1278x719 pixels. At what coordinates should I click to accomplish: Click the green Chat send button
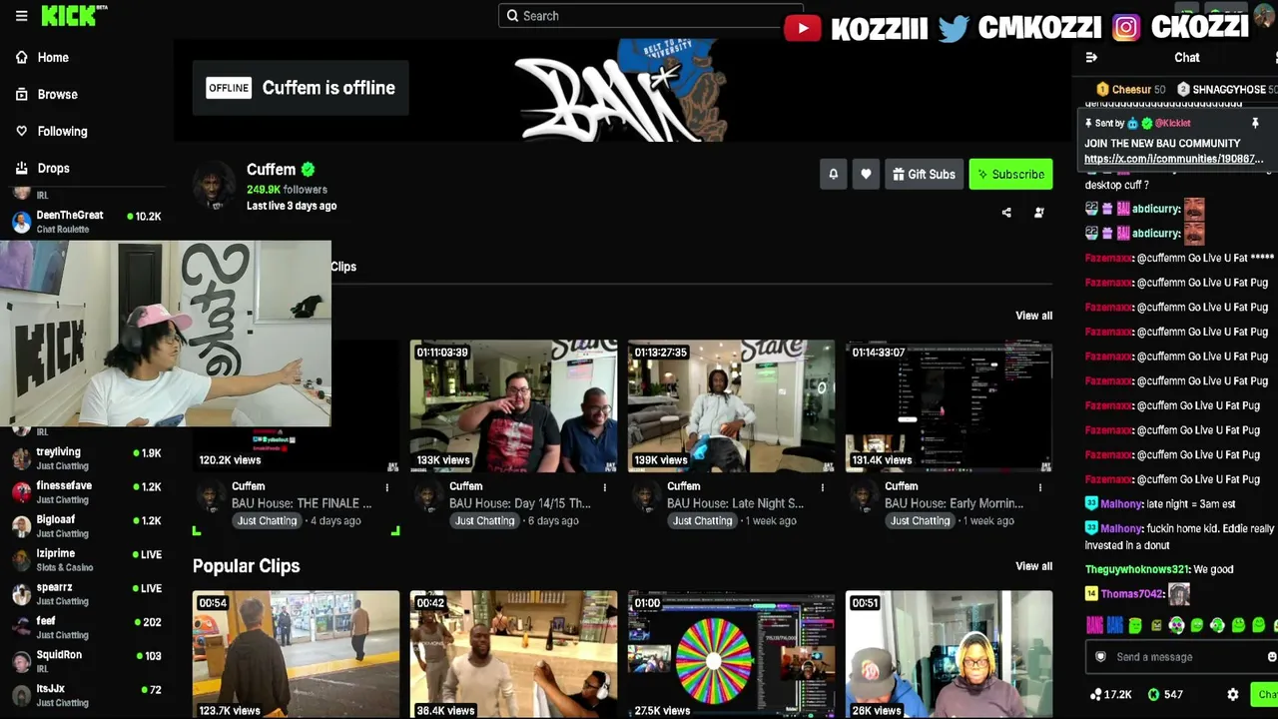coord(1264,695)
